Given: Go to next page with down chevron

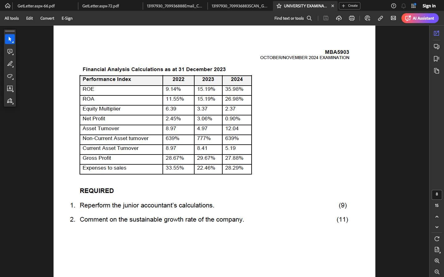Looking at the screenshot, I should 437,227.
